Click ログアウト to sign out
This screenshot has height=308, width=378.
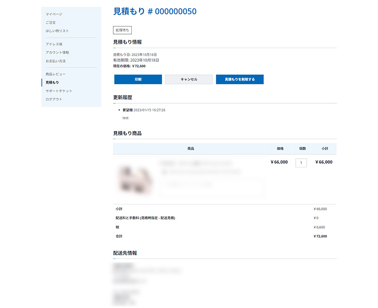coord(54,100)
